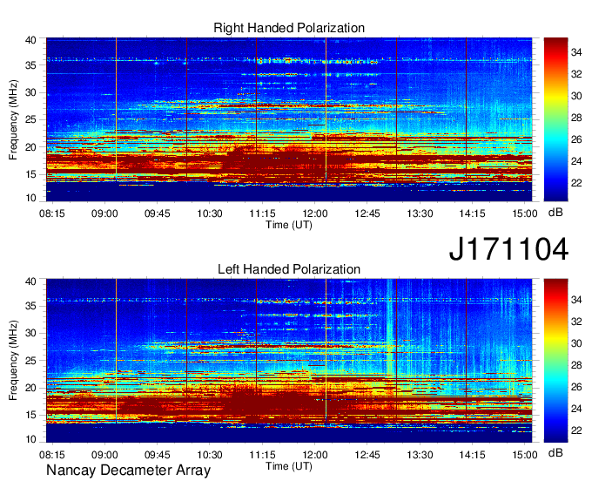Click the 28 dB label on the left-handed color bar
The width and height of the screenshot is (592, 481).
click(x=576, y=365)
